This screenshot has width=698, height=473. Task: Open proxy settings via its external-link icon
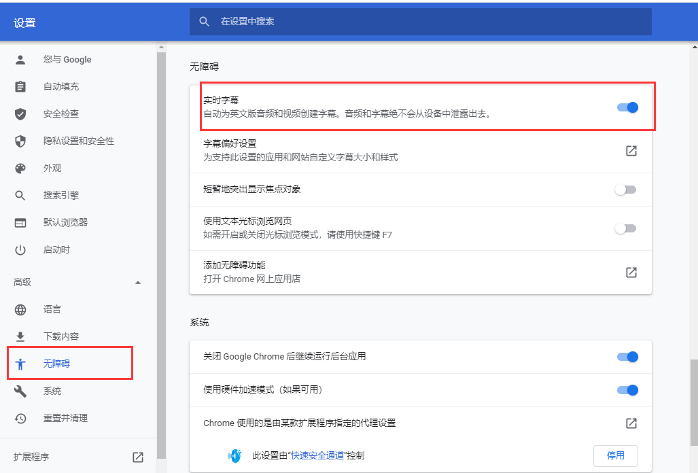(631, 423)
